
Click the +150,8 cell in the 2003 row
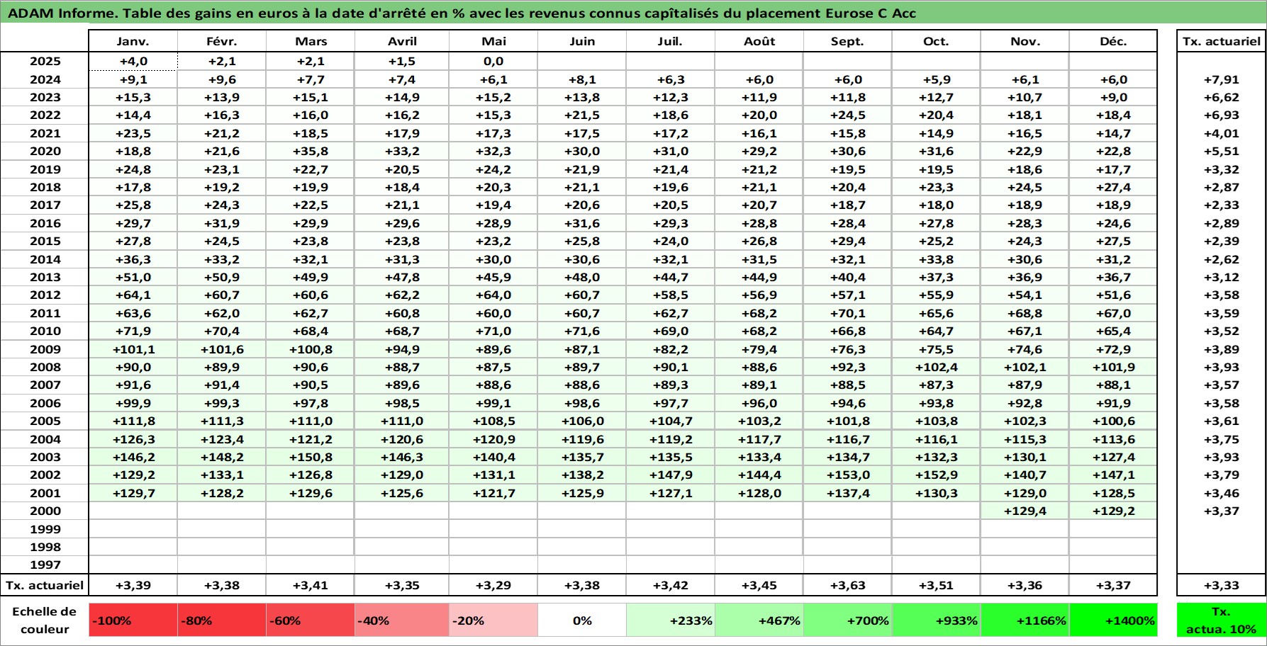point(311,457)
